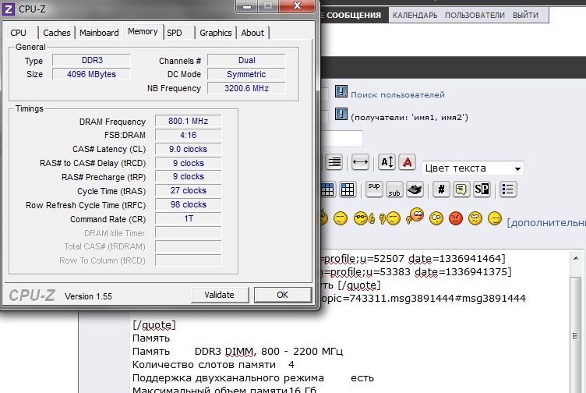This screenshot has height=393, width=586.
Task: Click the red A font face icon
Action: tap(407, 162)
